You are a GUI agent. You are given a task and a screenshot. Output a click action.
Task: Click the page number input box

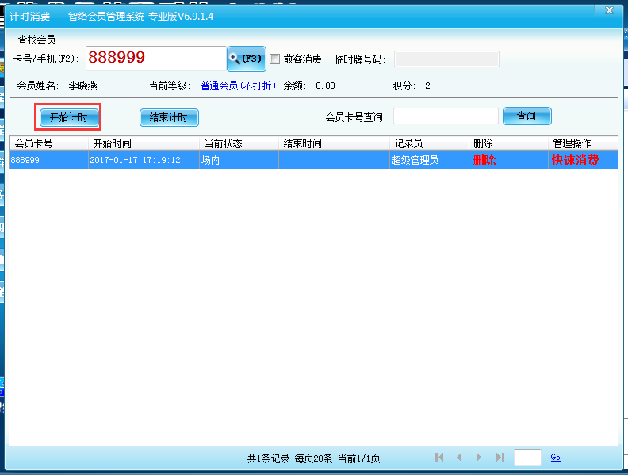[527, 458]
